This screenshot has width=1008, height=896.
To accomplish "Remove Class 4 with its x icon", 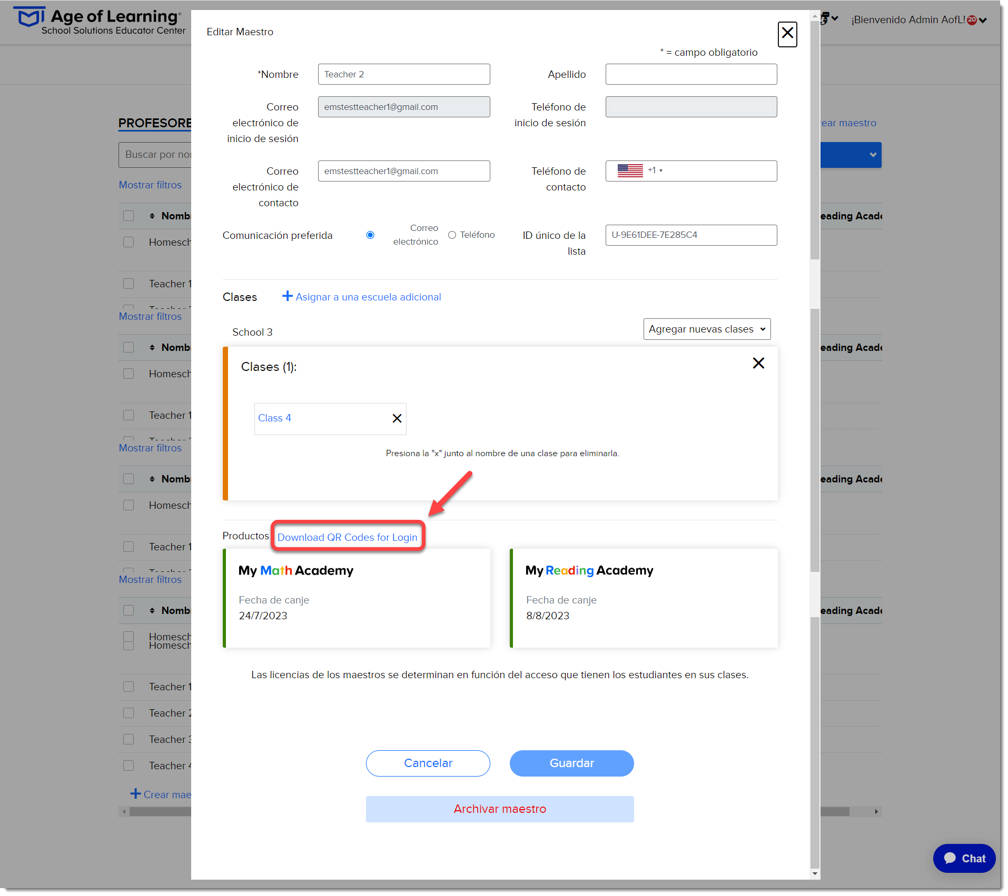I will (397, 418).
